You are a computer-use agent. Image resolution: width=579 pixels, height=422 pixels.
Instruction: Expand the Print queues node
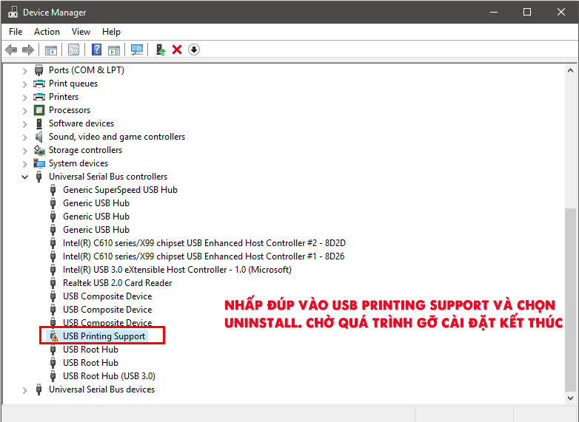point(24,84)
